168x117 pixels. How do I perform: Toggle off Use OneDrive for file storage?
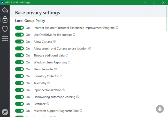[x=19, y=35]
